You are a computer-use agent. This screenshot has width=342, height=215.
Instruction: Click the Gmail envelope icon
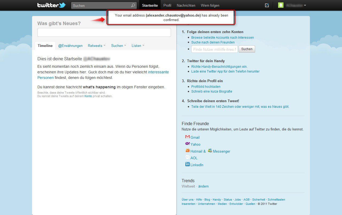[188, 137]
